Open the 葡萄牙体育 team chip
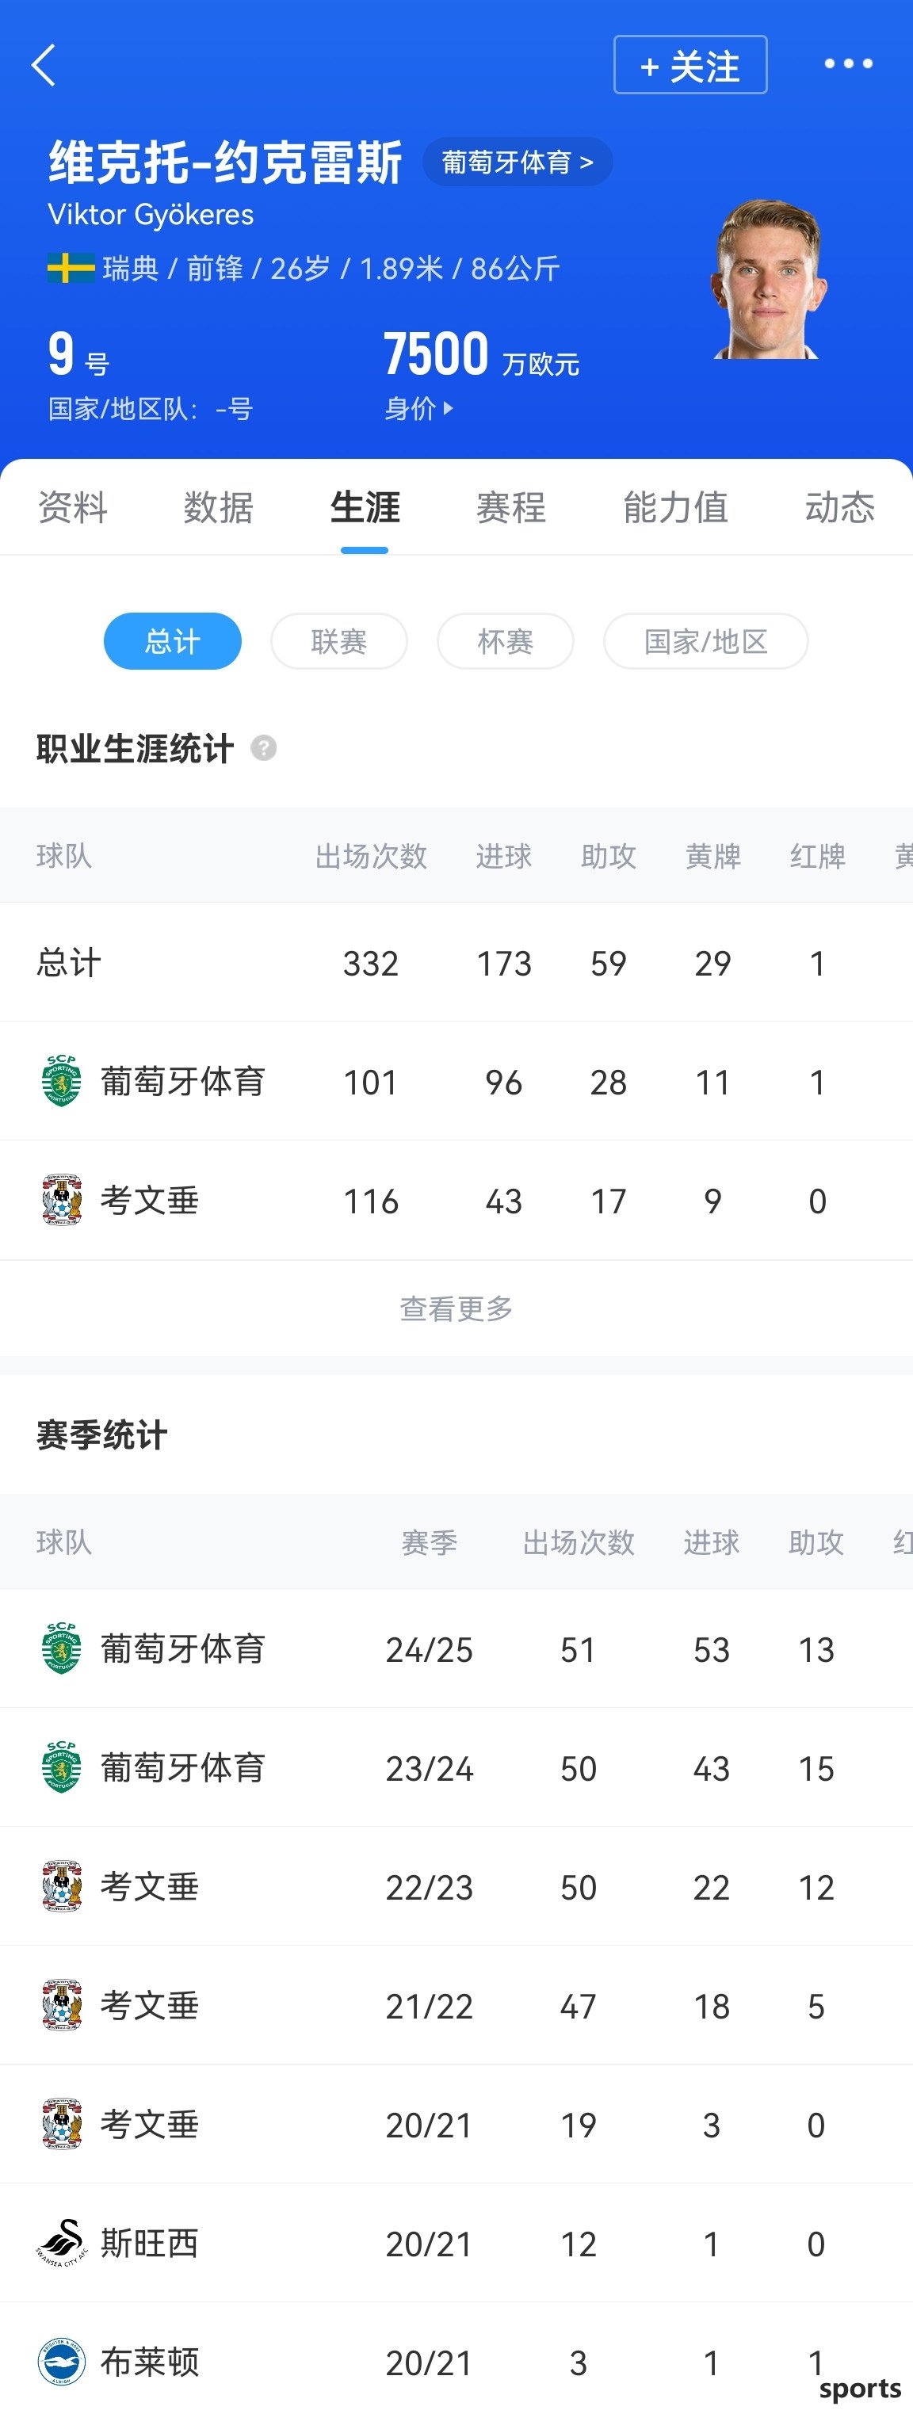This screenshot has height=2414, width=913. click(518, 162)
